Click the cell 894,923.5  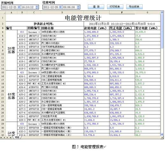pyautogui.click(x=97, y=84)
